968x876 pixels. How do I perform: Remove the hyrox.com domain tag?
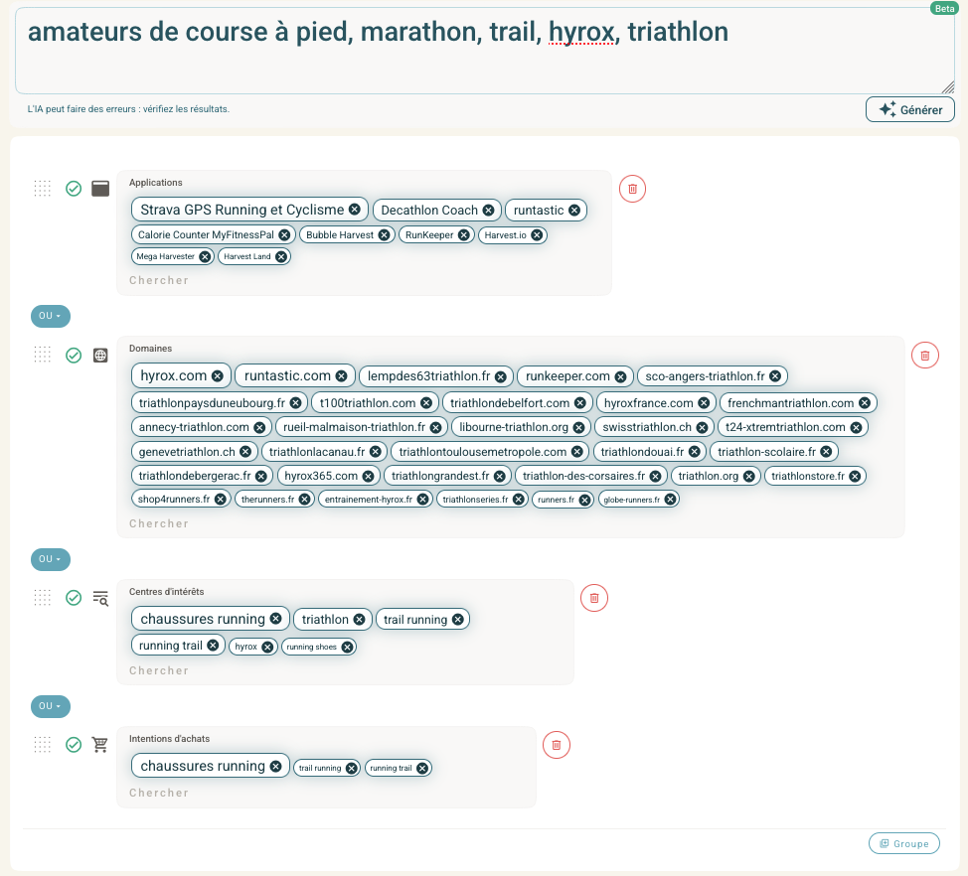[x=217, y=376]
